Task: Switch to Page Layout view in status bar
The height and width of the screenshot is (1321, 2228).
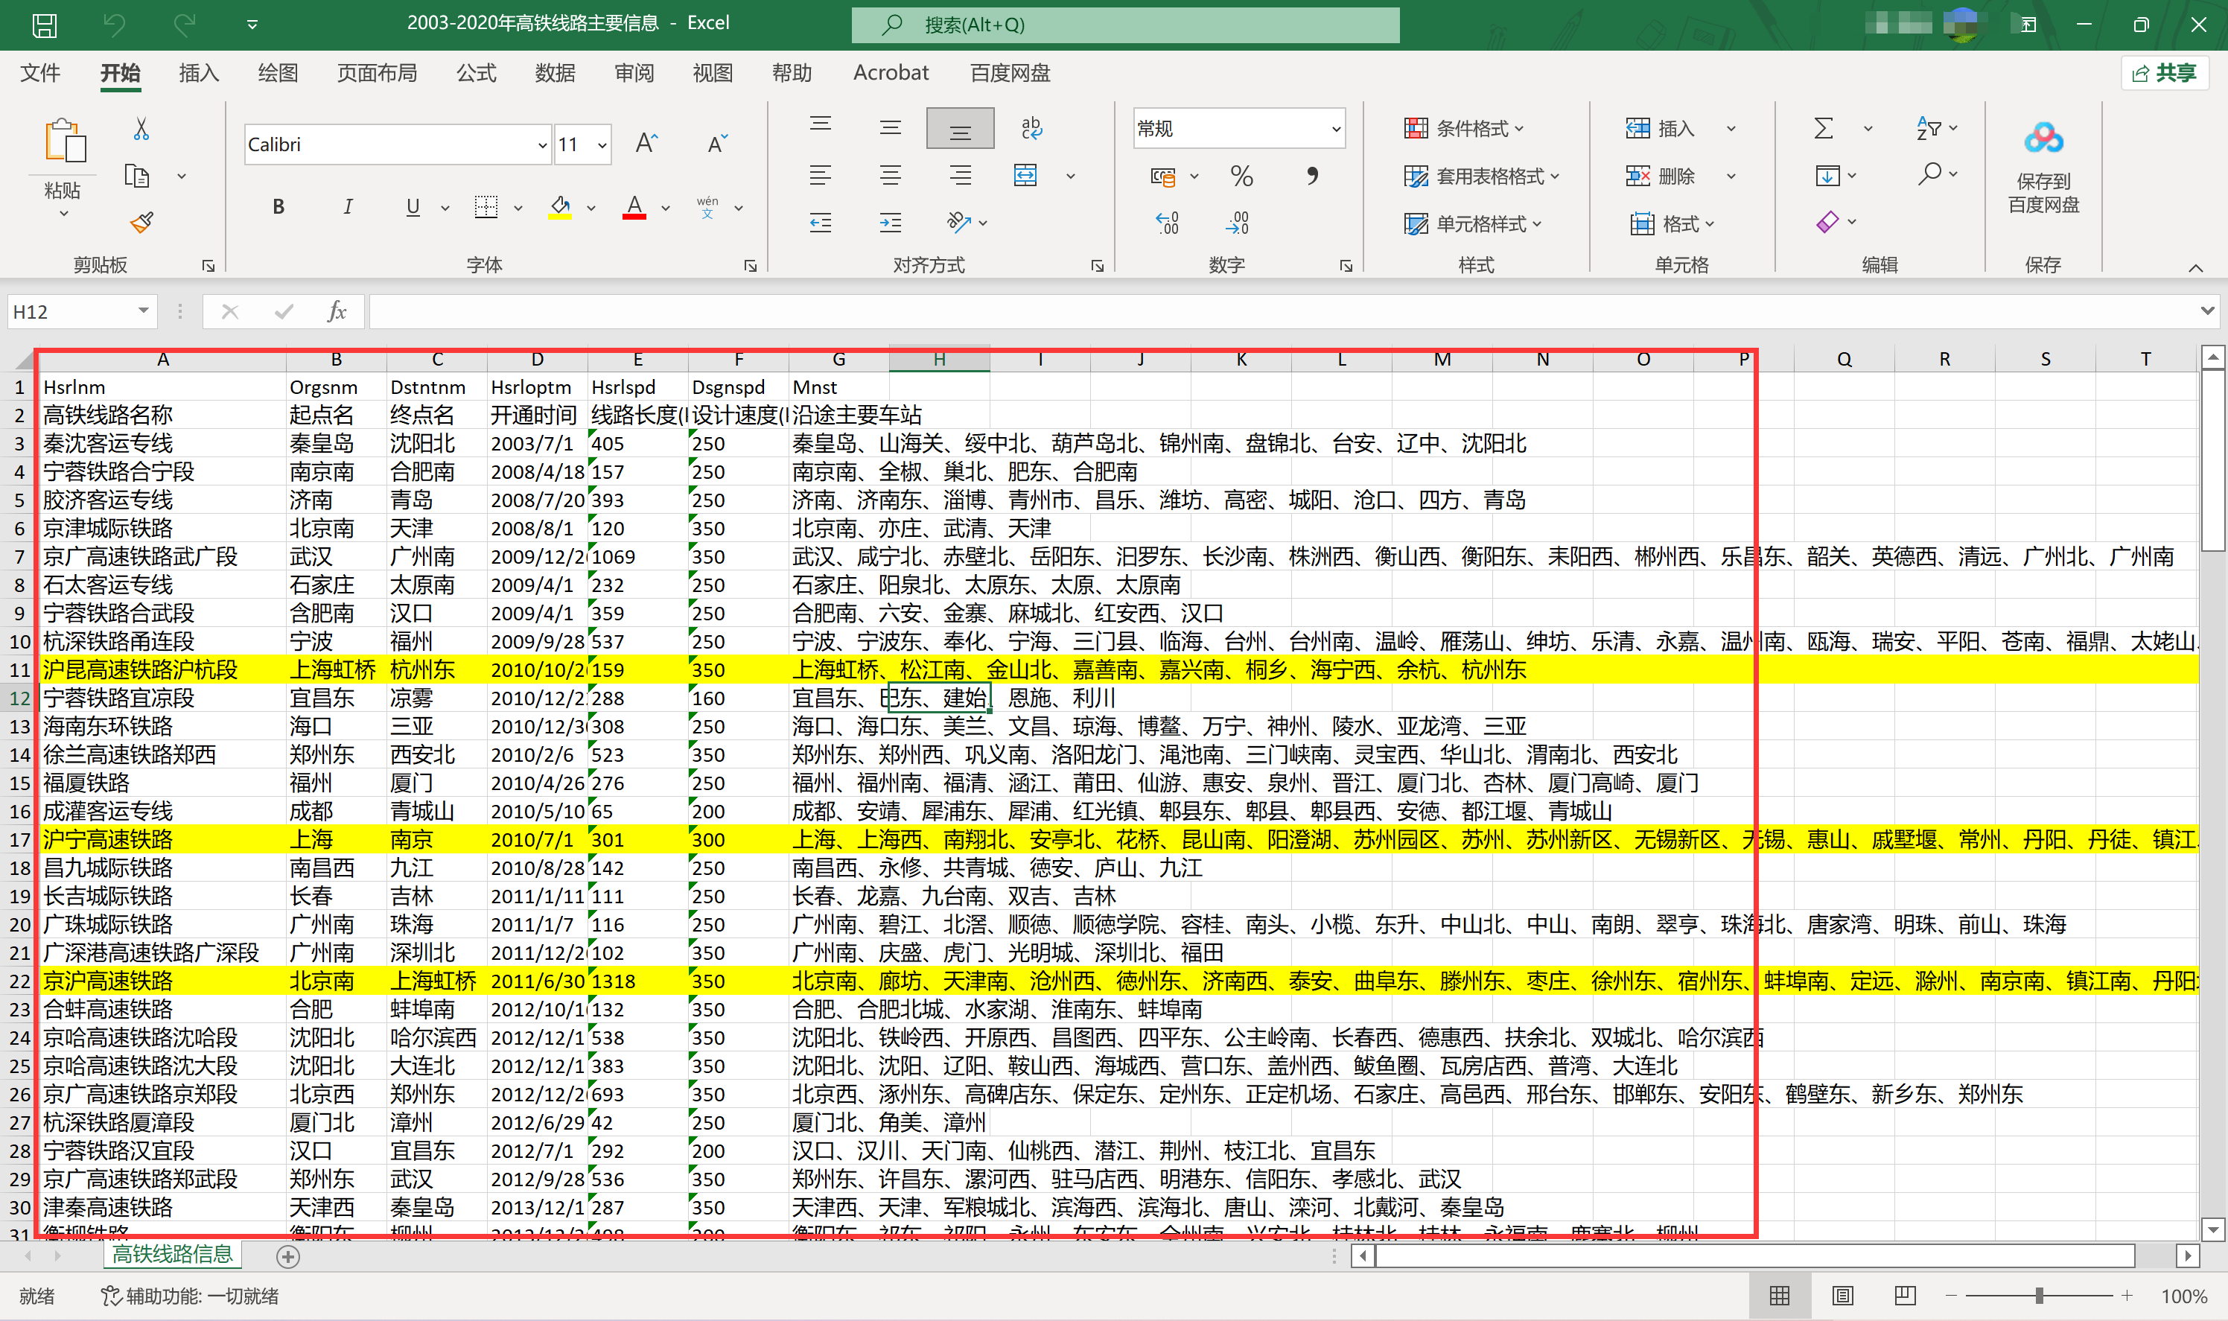Action: point(1842,1295)
